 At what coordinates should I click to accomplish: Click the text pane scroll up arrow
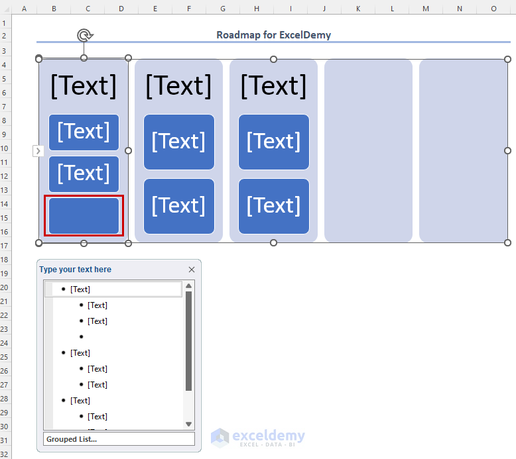[188, 286]
